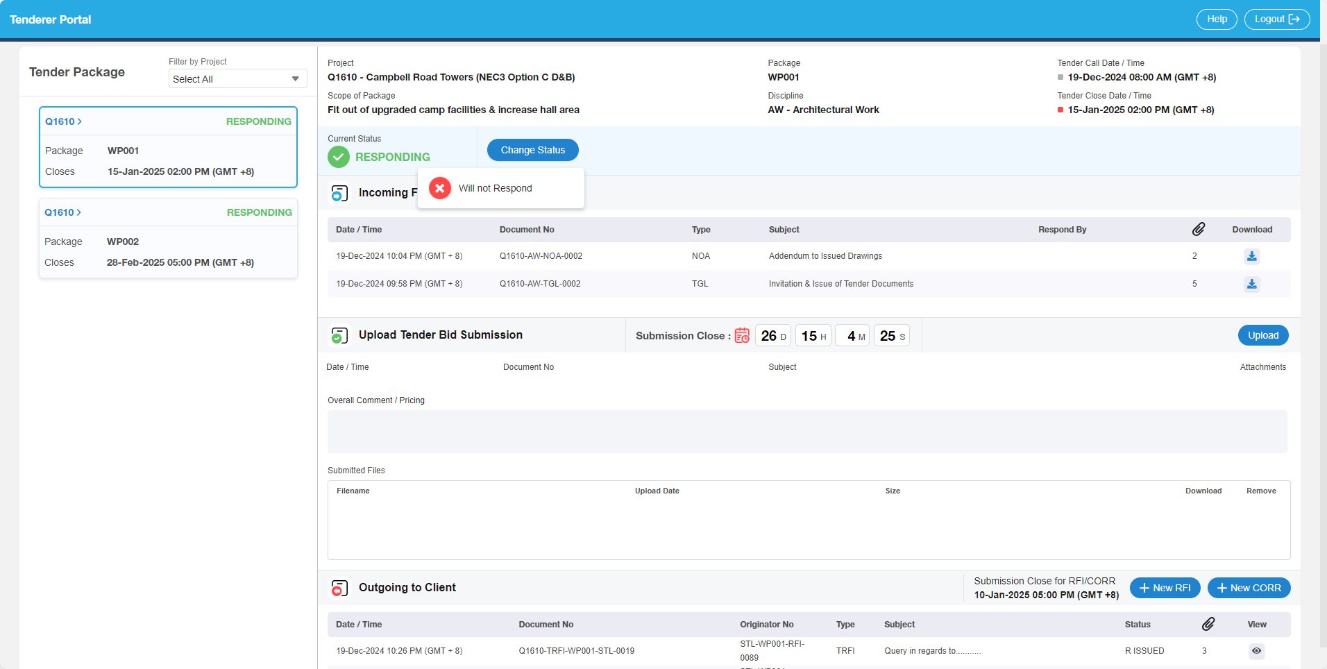Click the Submission Close calendar icon

(742, 336)
